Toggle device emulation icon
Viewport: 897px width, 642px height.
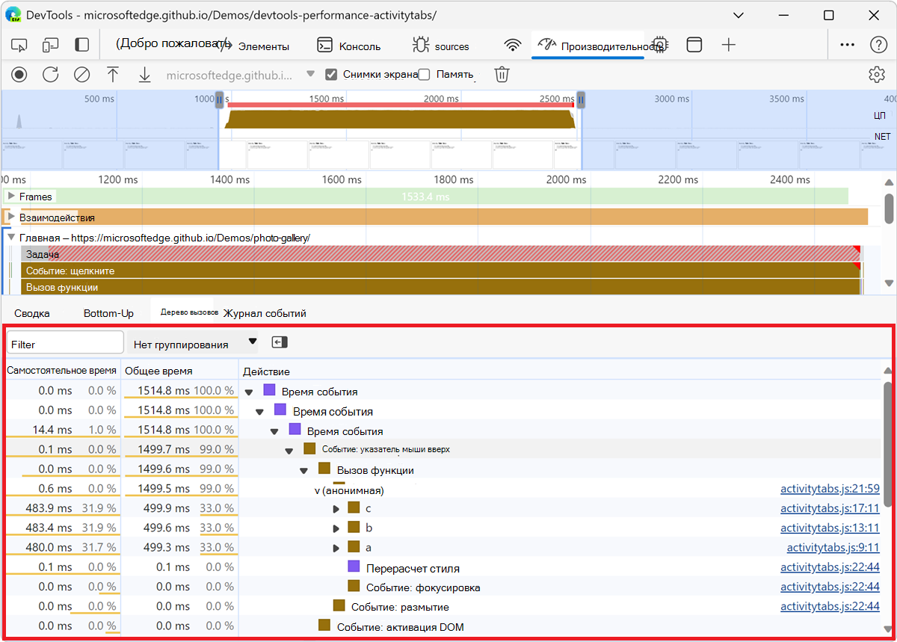tap(51, 46)
